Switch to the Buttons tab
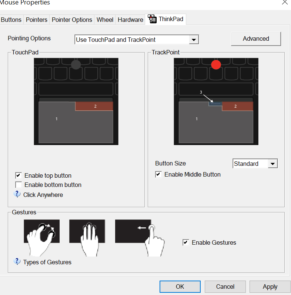 tap(11, 20)
